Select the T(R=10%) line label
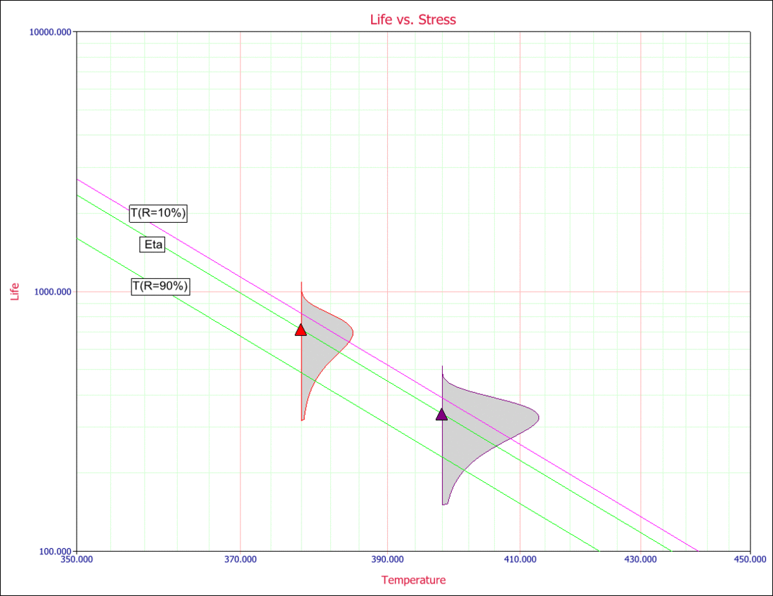Image resolution: width=773 pixels, height=596 pixels. (158, 213)
